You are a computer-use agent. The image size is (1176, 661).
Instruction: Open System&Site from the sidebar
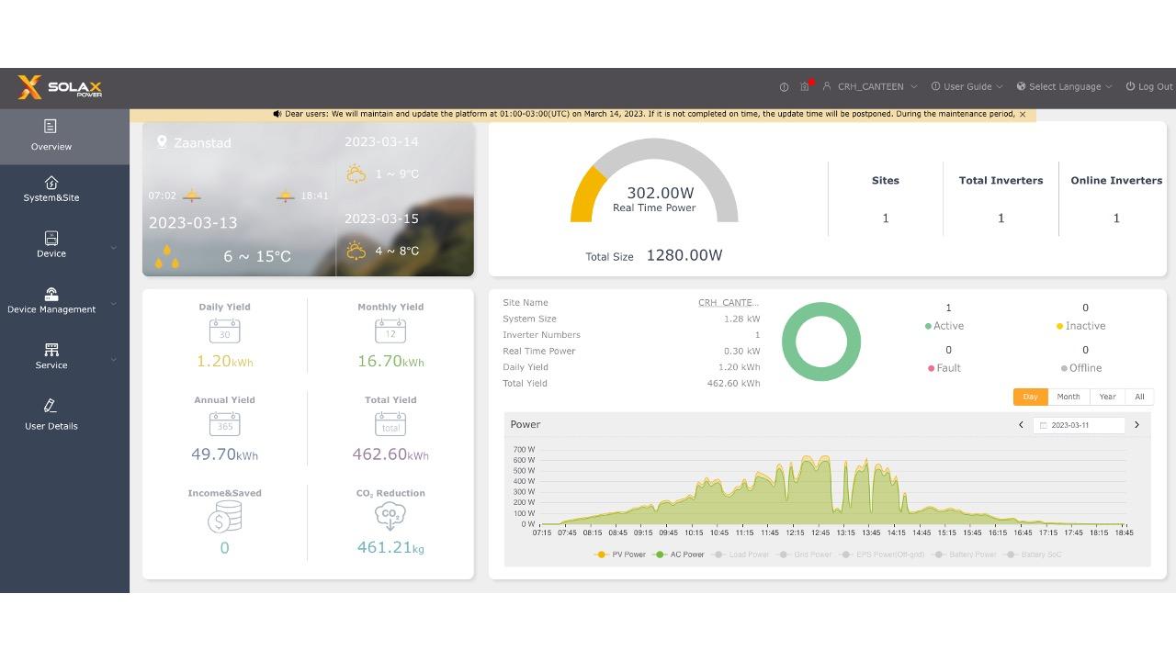coord(51,189)
